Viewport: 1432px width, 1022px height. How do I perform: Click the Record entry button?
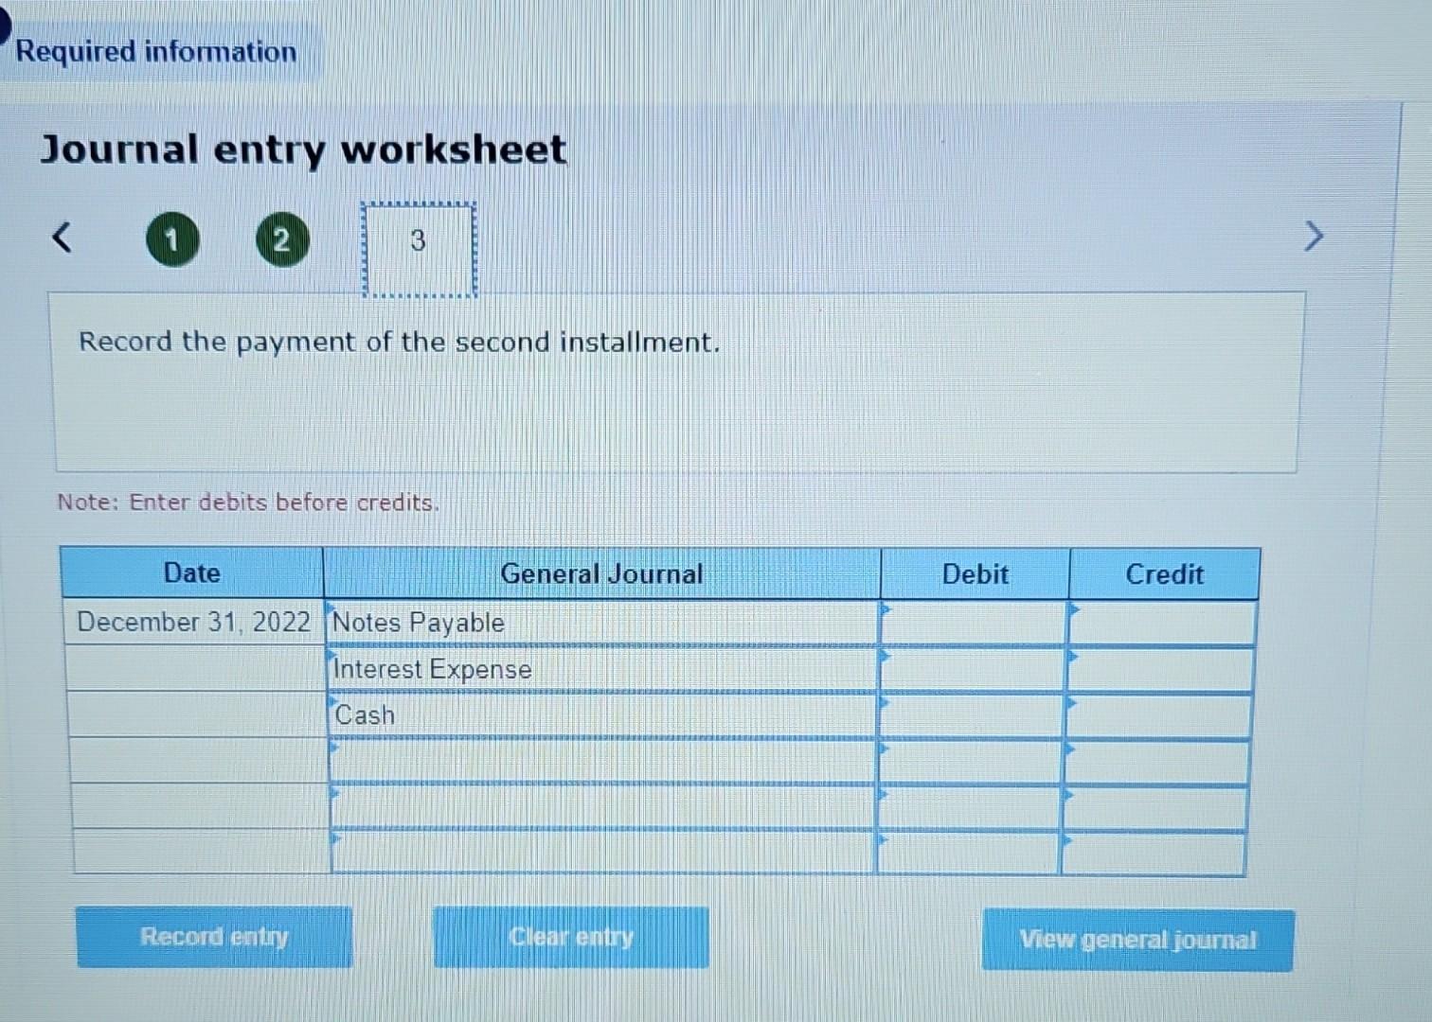214,937
